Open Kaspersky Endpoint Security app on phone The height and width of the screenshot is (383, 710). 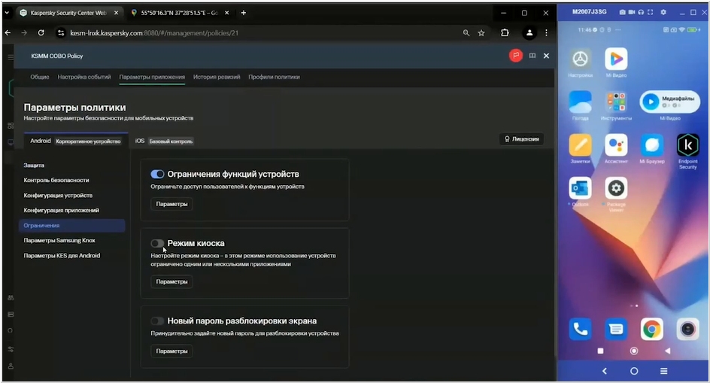[x=687, y=146]
